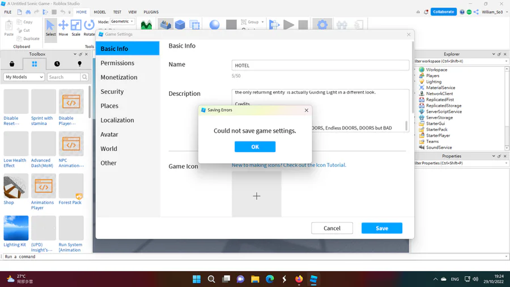Open Toolbox Creations lightbulb tab
The width and height of the screenshot is (510, 287).
point(79,64)
